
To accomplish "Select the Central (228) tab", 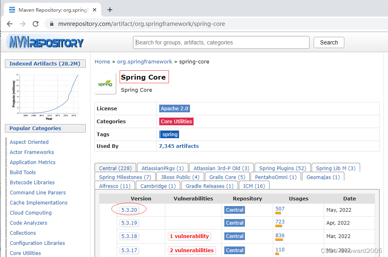I will coord(115,168).
